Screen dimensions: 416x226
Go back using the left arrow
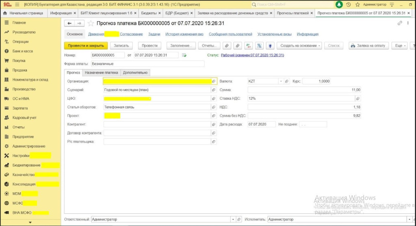point(69,24)
